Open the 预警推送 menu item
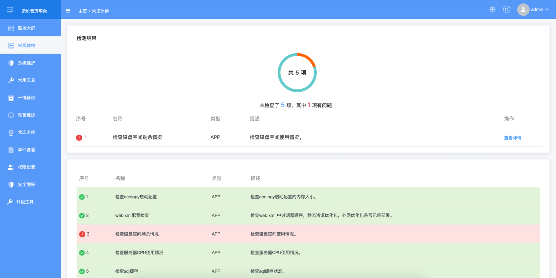The width and height of the screenshot is (556, 278). click(x=30, y=115)
